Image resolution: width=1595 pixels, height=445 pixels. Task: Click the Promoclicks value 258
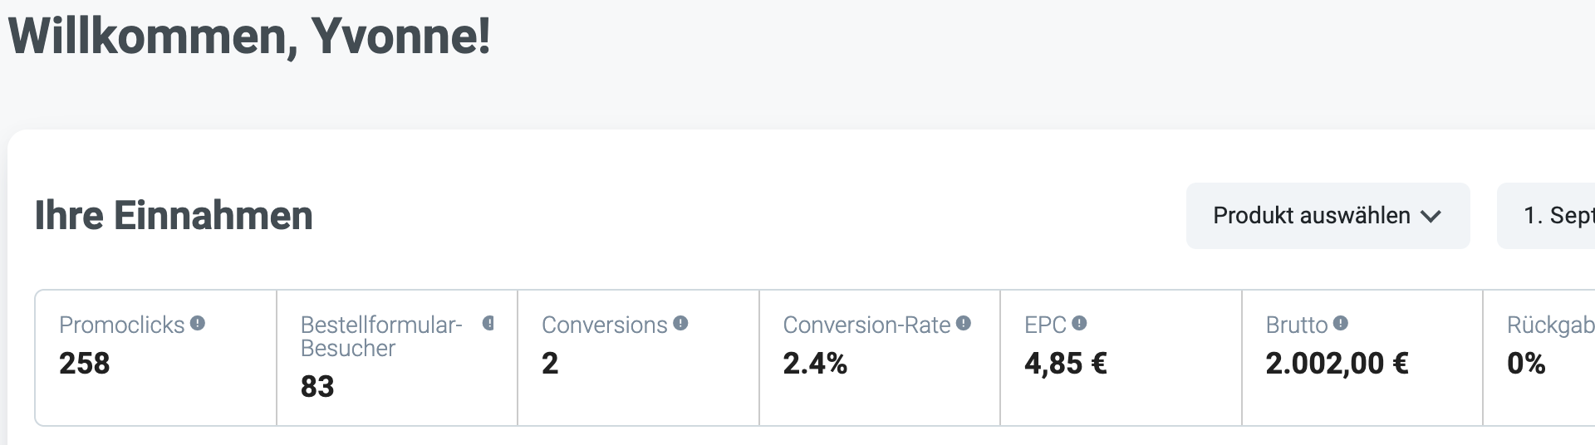point(85,364)
